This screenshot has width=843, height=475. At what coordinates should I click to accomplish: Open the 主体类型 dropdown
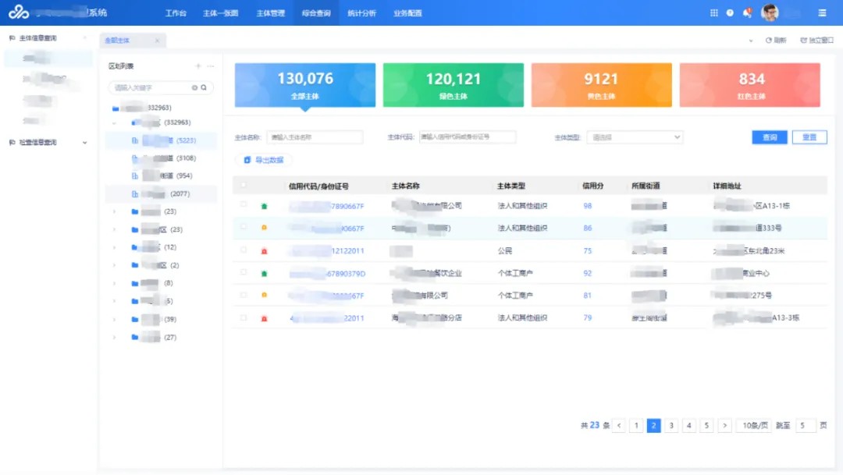pyautogui.click(x=635, y=137)
